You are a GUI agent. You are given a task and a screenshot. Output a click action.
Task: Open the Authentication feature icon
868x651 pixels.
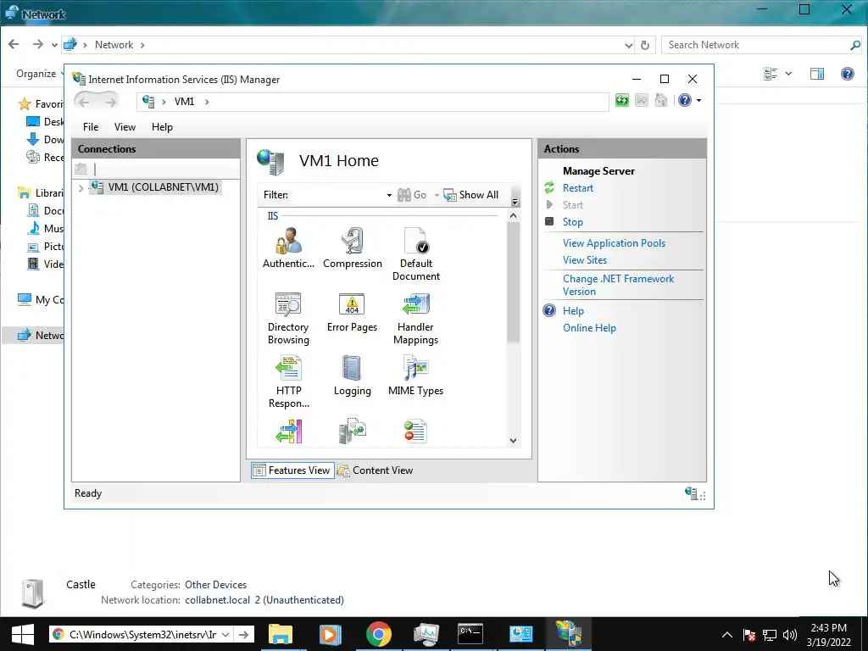pyautogui.click(x=288, y=248)
